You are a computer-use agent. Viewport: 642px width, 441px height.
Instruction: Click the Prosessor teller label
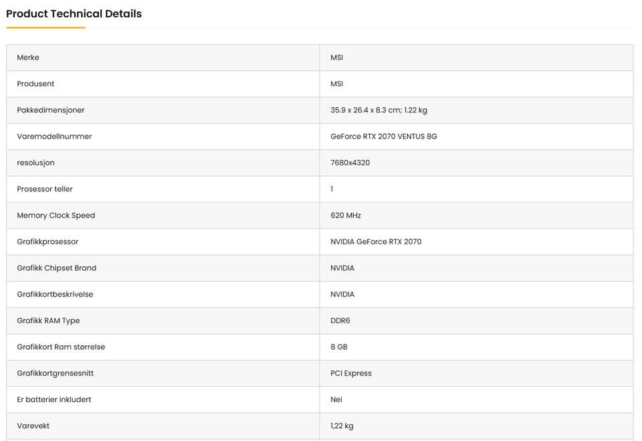pos(45,189)
